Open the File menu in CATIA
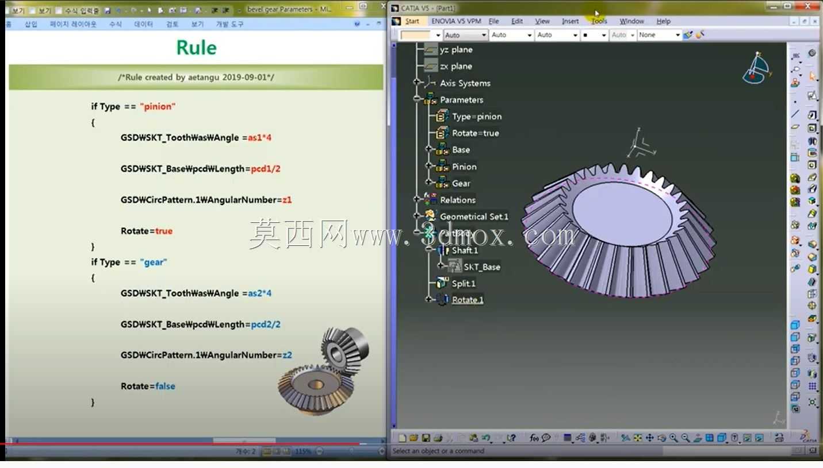The height and width of the screenshot is (468, 823). point(493,21)
